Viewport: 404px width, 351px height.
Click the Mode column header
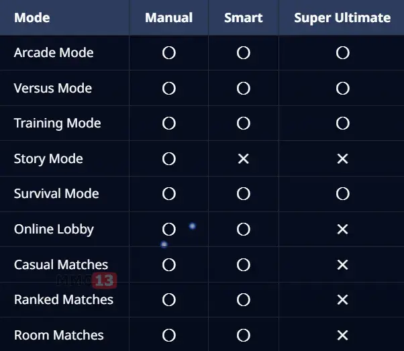32,17
